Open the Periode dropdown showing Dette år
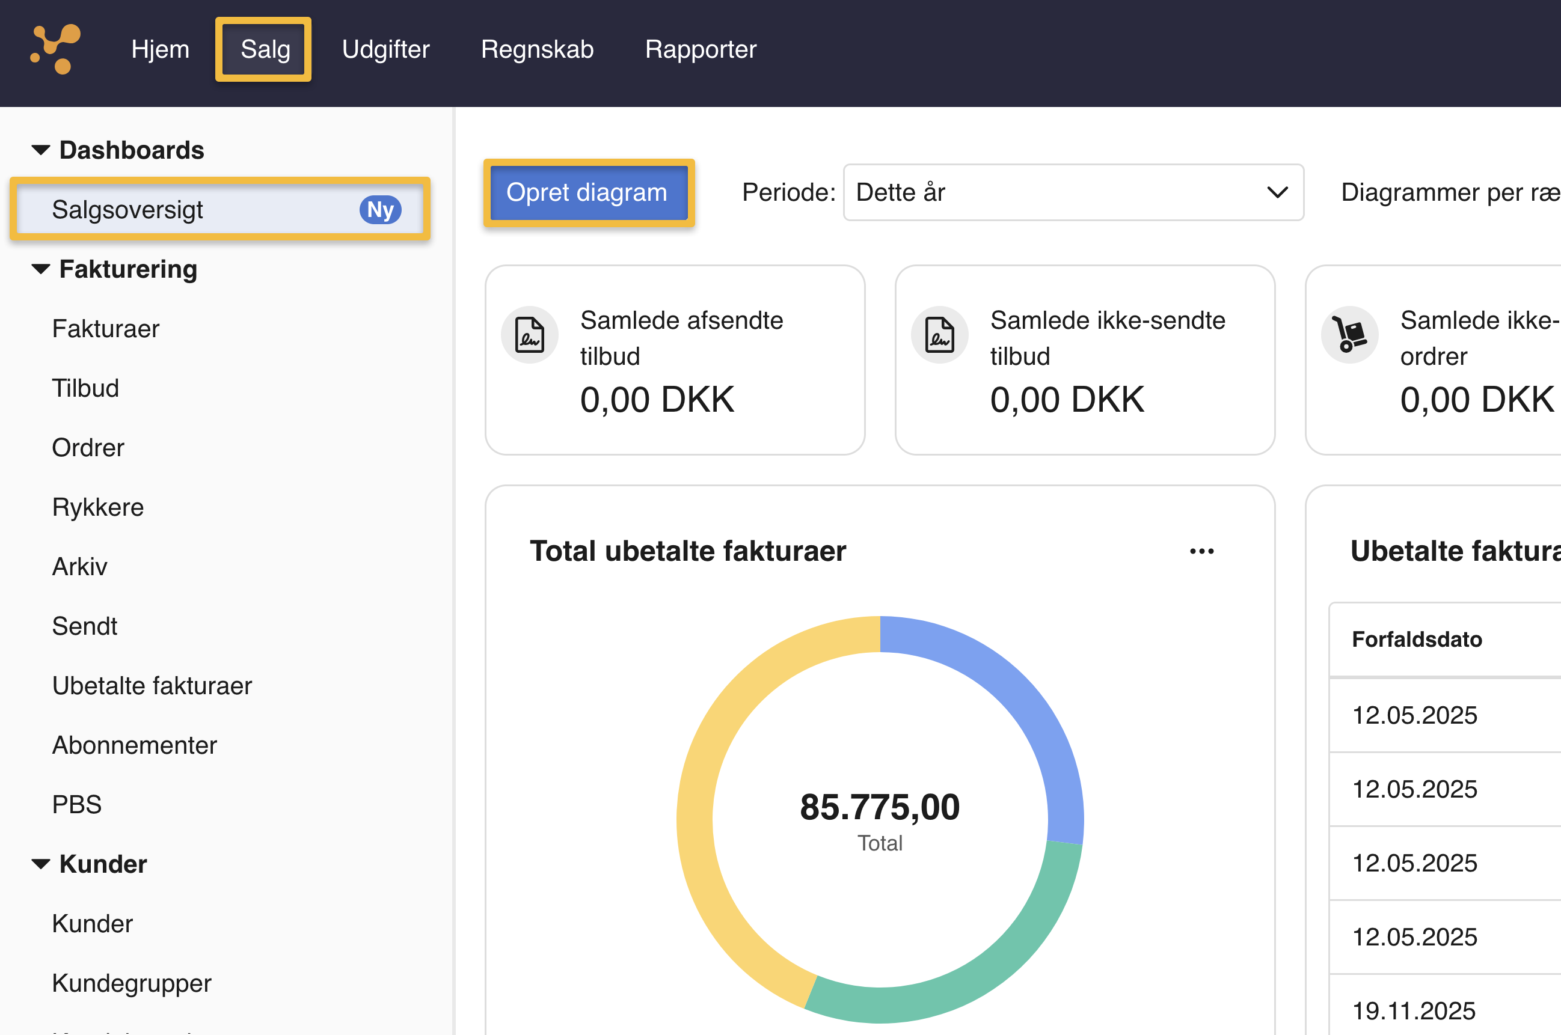This screenshot has height=1035, width=1561. pos(1072,193)
